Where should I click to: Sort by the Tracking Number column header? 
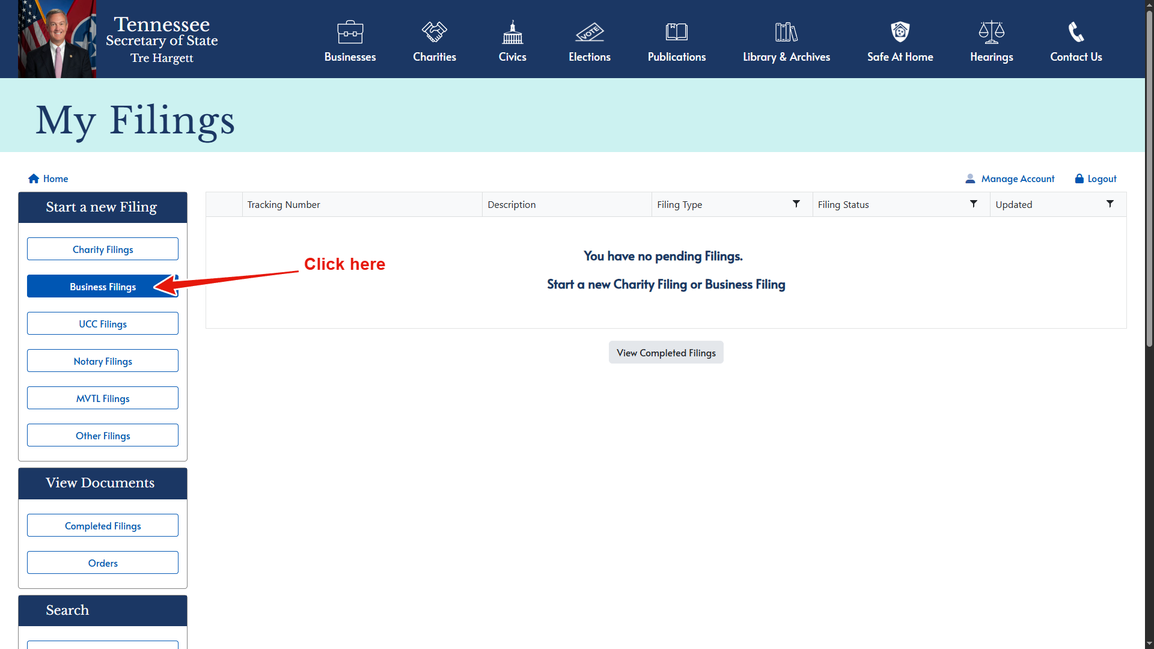[x=284, y=204]
